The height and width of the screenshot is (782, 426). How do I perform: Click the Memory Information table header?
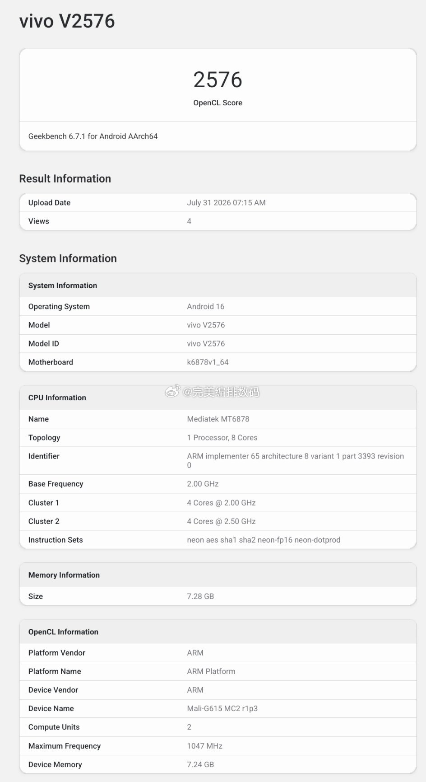(64, 575)
